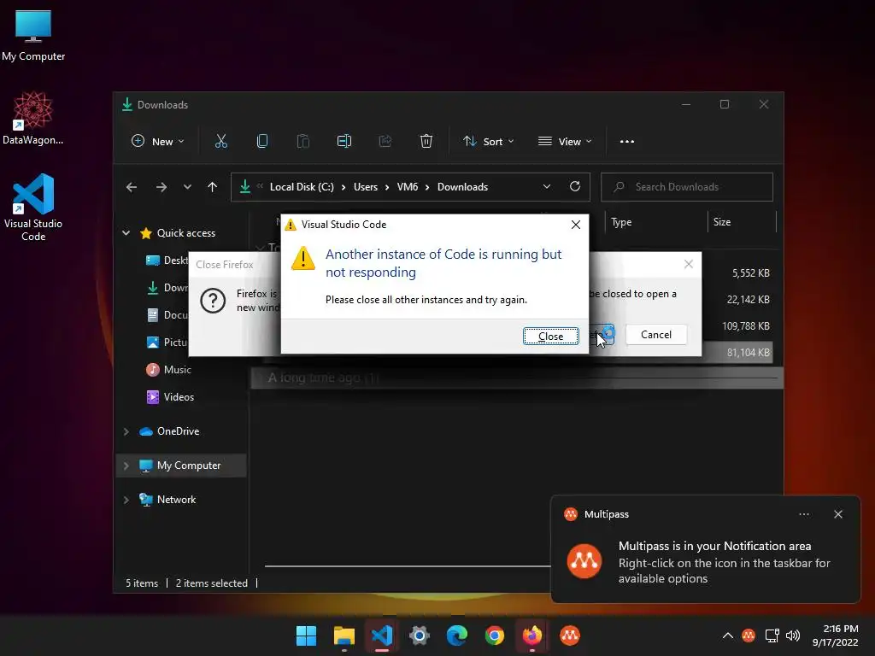Go up one folder level arrow

click(x=212, y=187)
